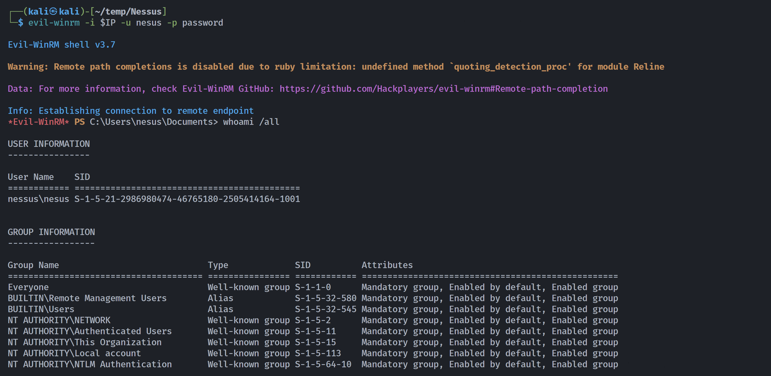
Task: Click the SID value 'S-1-5-32-545'
Action: [326, 309]
